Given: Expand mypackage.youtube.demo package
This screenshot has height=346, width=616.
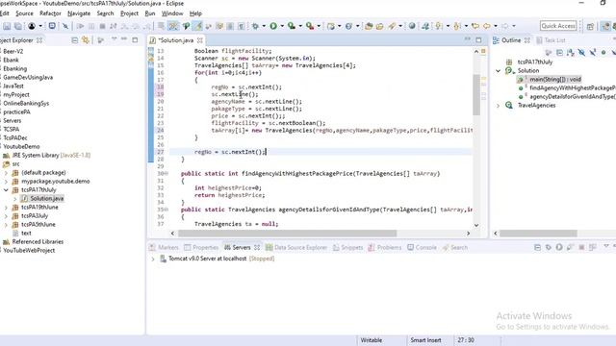Looking at the screenshot, I should pos(6,182).
